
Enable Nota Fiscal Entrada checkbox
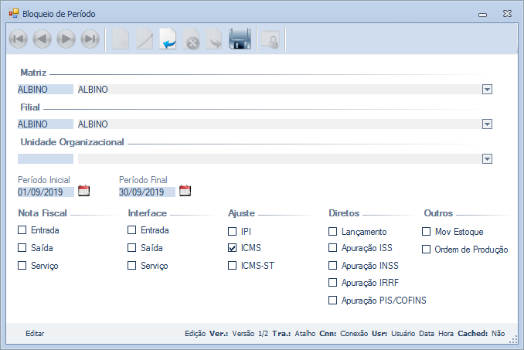point(22,230)
